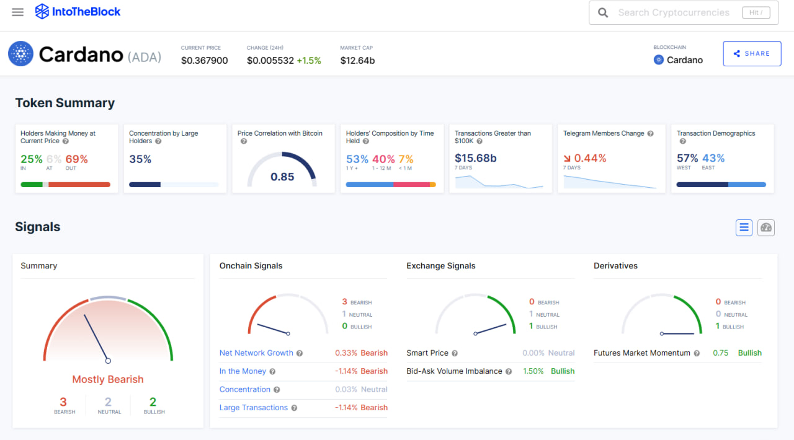The image size is (794, 440).
Task: Click the +1.5% change value
Action: pyautogui.click(x=309, y=61)
